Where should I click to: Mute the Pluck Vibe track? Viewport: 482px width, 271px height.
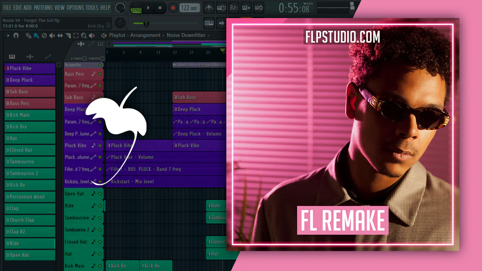click(x=100, y=146)
